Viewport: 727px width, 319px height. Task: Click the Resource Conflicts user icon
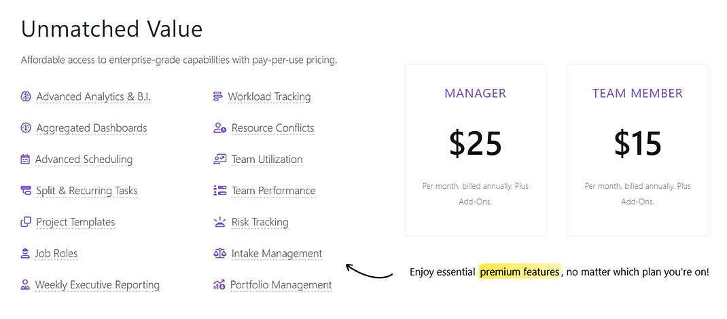(x=219, y=128)
